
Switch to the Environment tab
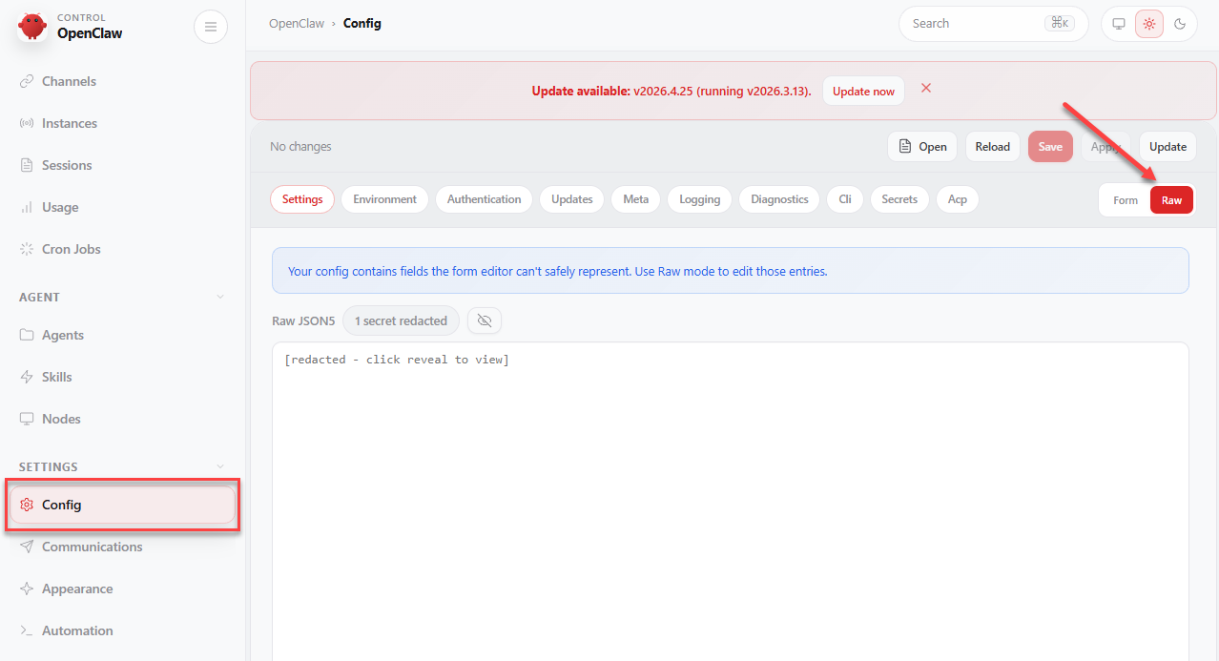(x=384, y=199)
